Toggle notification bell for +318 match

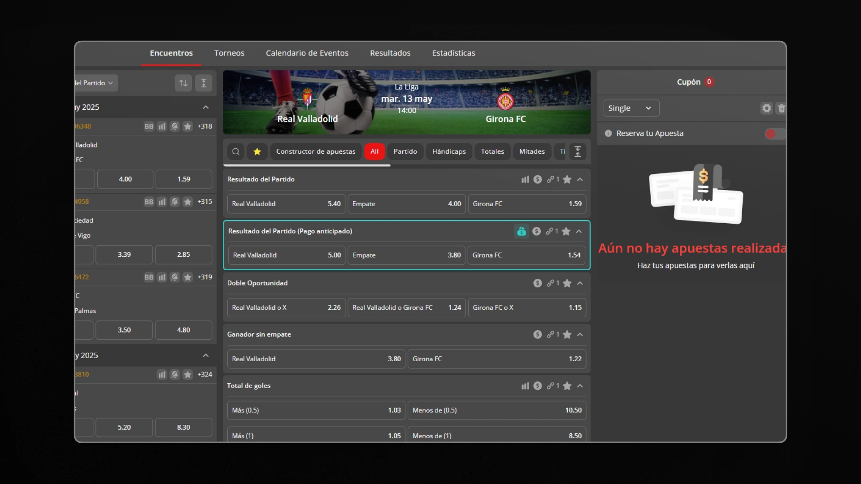pyautogui.click(x=174, y=126)
